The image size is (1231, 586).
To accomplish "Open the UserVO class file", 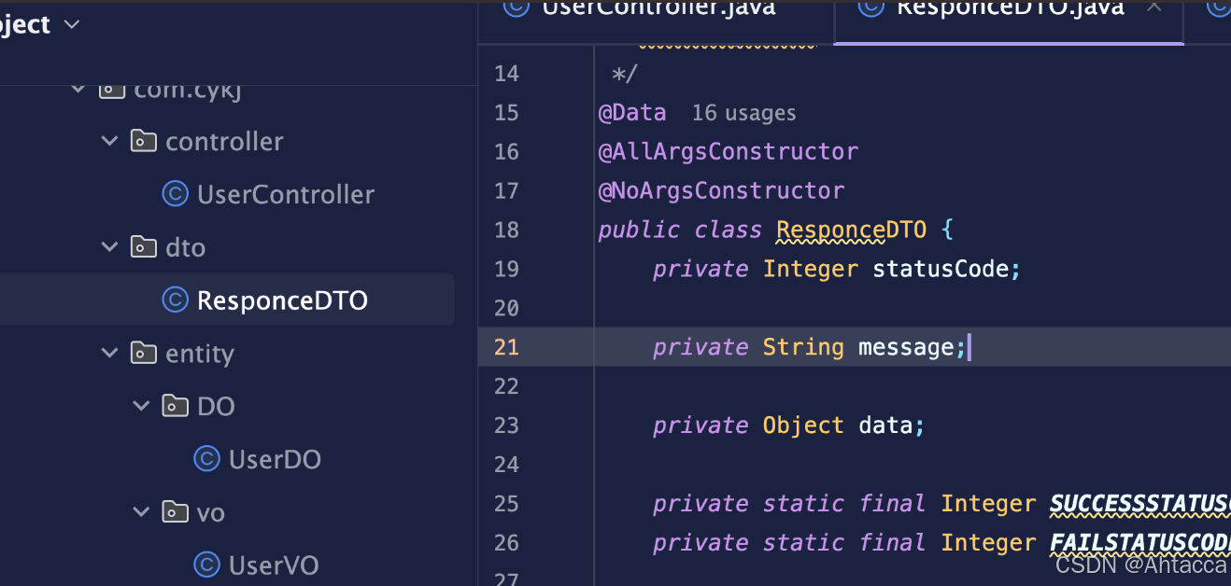I will (x=274, y=565).
